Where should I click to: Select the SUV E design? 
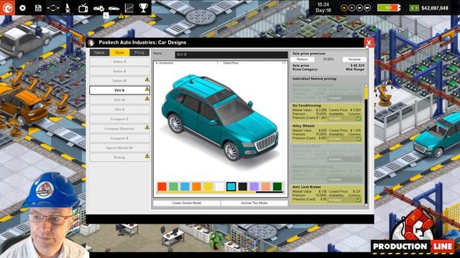119,110
